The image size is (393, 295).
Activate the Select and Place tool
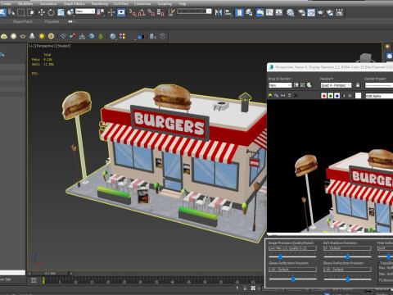[x=70, y=12]
